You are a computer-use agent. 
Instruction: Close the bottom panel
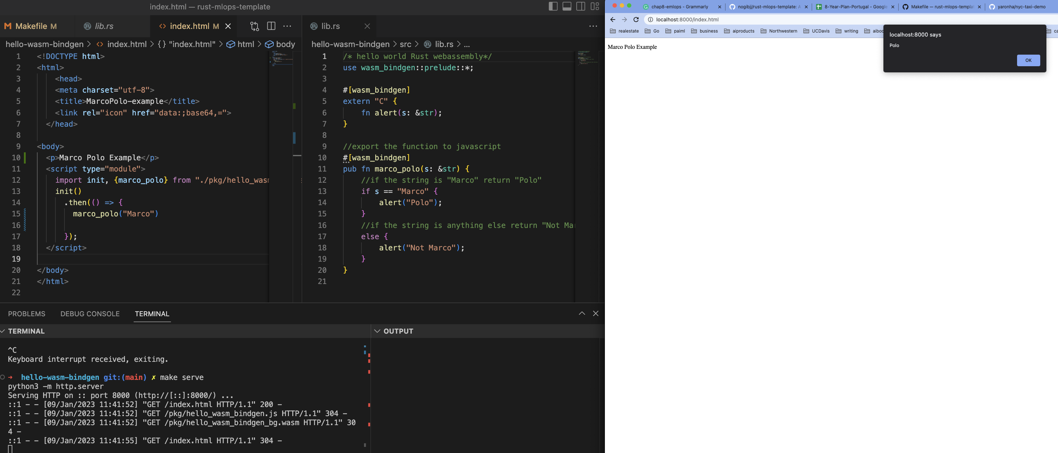point(595,313)
